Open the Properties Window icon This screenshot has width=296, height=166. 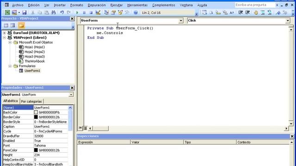[x=113, y=12]
